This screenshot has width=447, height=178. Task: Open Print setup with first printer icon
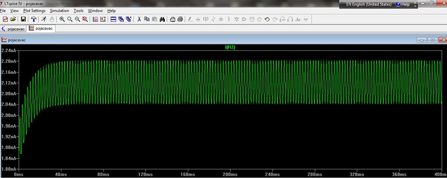(x=173, y=19)
